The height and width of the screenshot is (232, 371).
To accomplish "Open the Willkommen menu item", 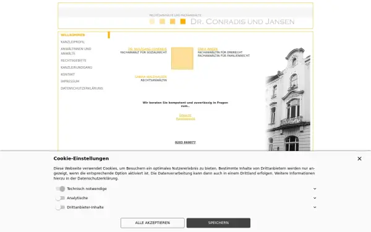I will click(x=73, y=35).
